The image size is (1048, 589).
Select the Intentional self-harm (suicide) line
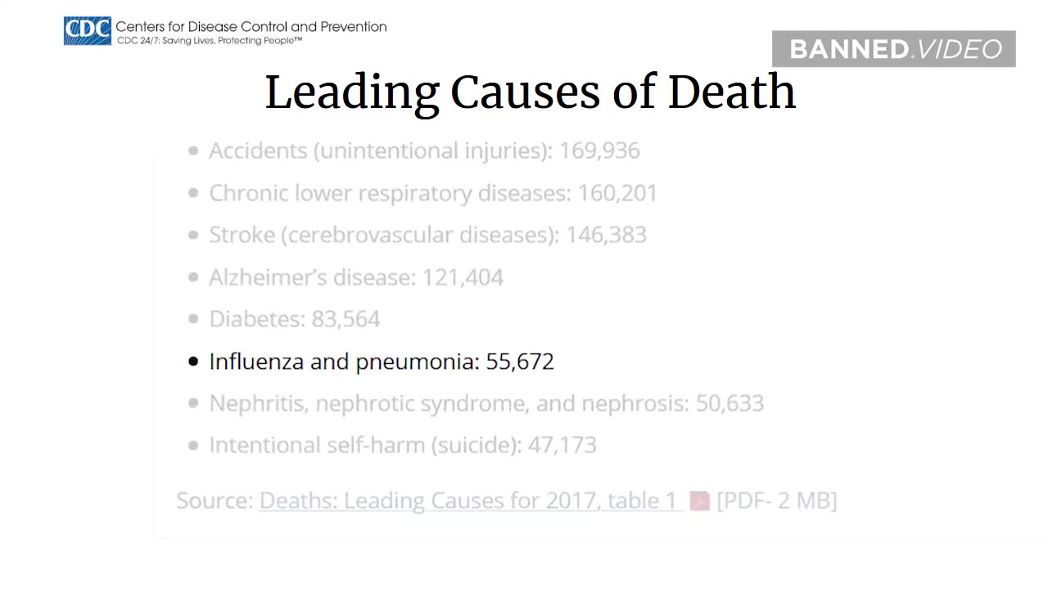(x=403, y=445)
